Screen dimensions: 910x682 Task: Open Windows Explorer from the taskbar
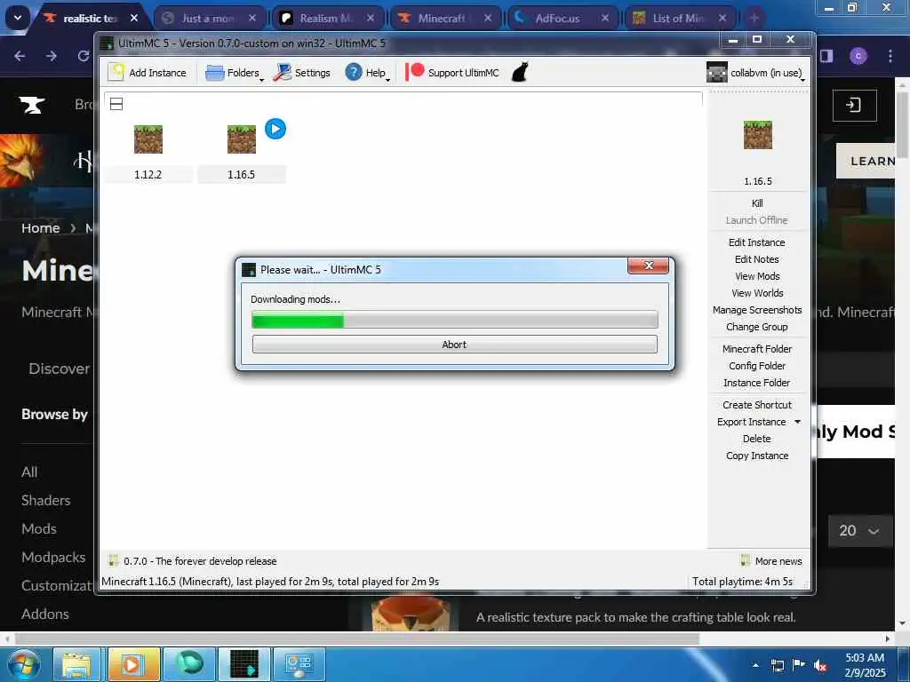76,664
